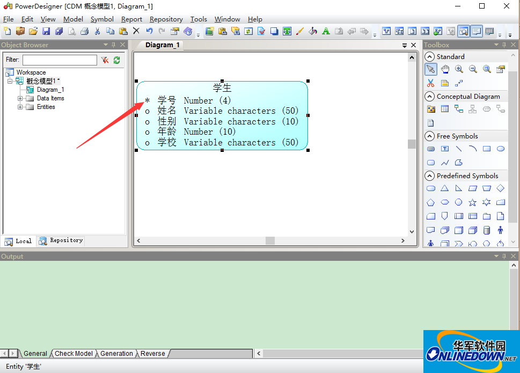Switch to the Generation output tab
Screen dimensions: 520x373
116,354
